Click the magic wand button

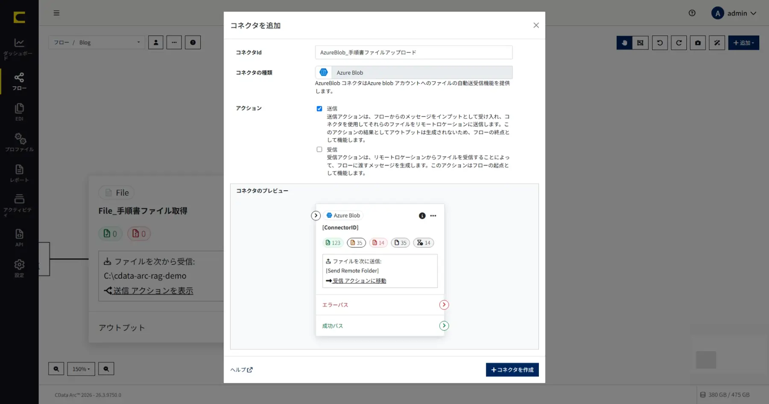[x=717, y=43]
